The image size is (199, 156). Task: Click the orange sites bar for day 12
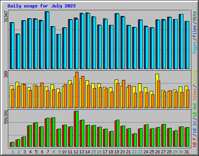coord(77,90)
